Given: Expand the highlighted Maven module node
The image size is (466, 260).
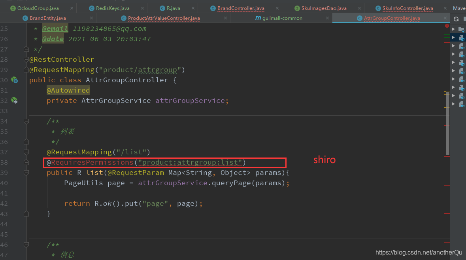Looking at the screenshot, I should click(x=453, y=38).
